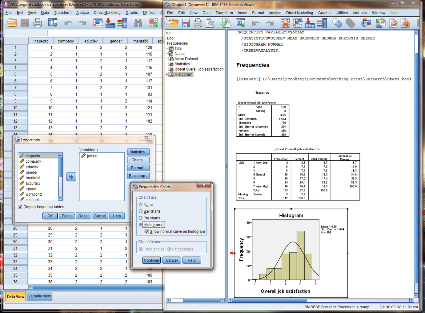Select Active Dataset in the outline pane
Screen dimensions: 425x313
186,59
